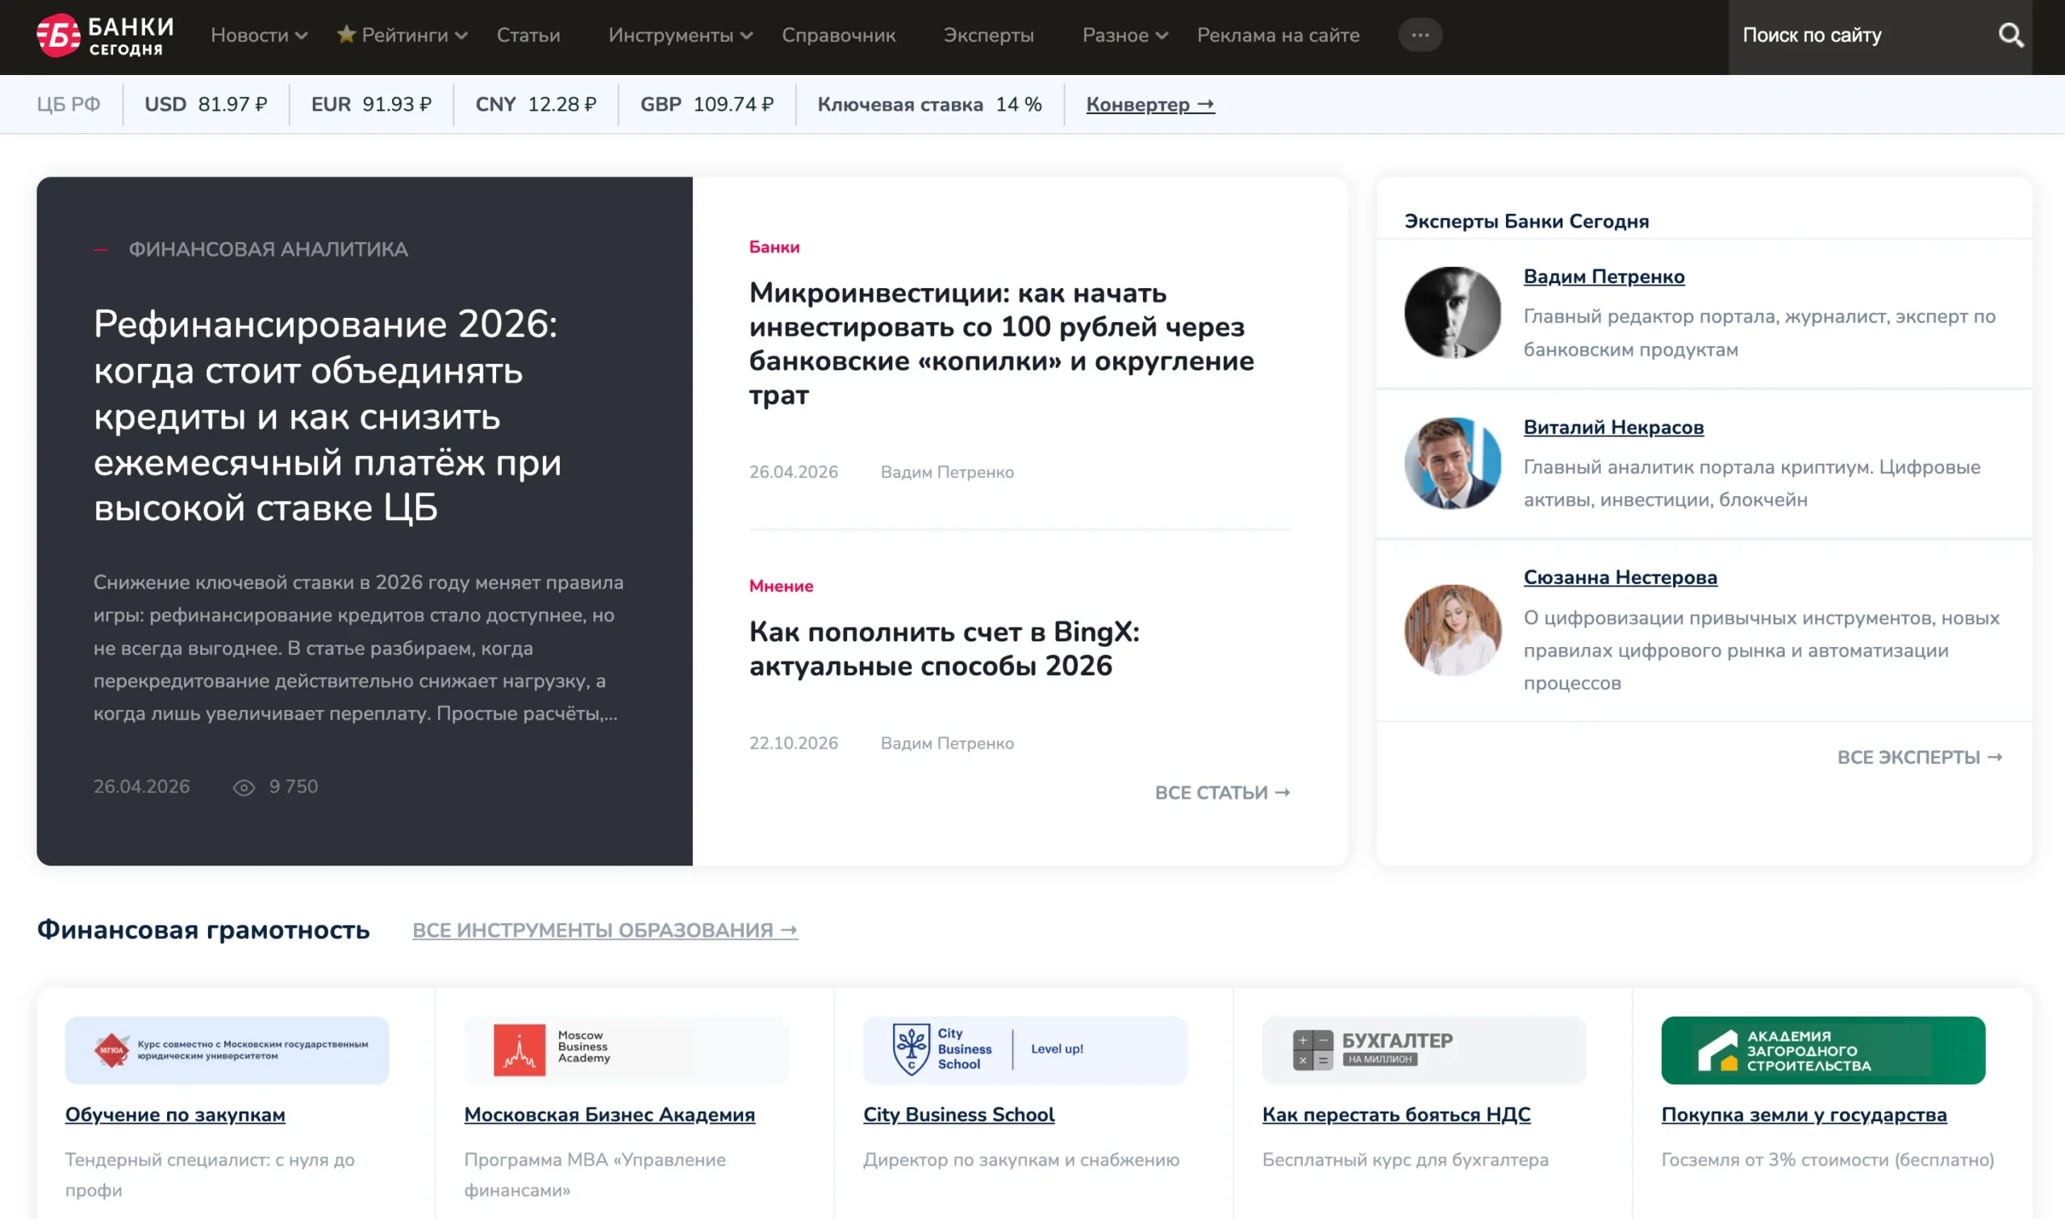Click the eye views icon near 9 750

[244, 787]
